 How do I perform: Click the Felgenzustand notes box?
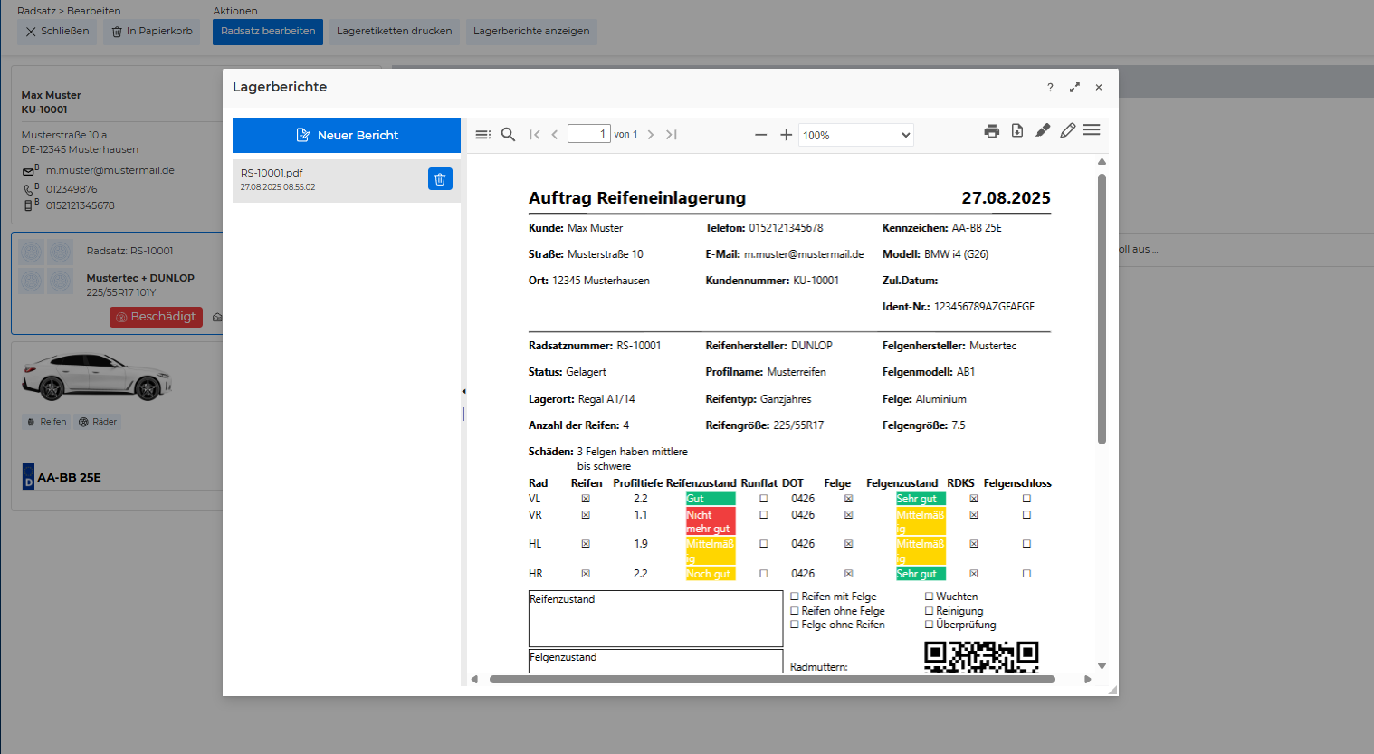coord(655,661)
